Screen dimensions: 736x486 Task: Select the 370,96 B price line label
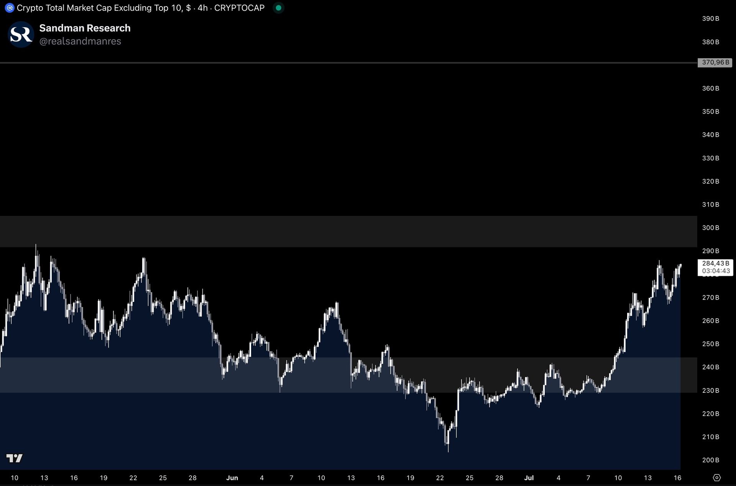pos(715,62)
